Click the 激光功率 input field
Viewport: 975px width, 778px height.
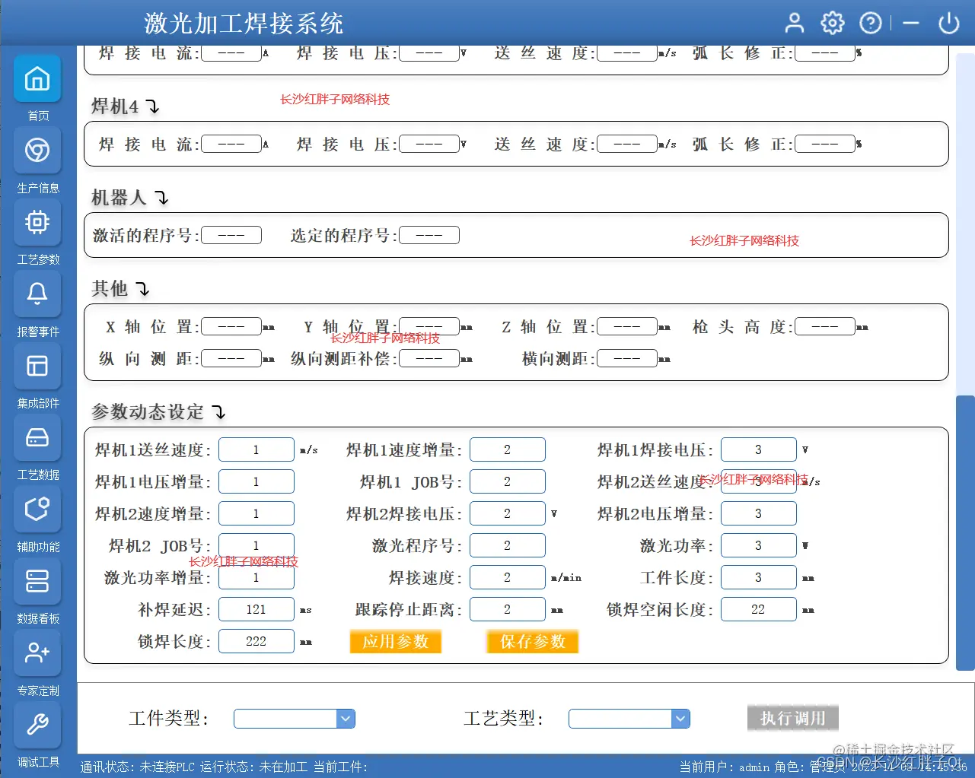pos(759,545)
